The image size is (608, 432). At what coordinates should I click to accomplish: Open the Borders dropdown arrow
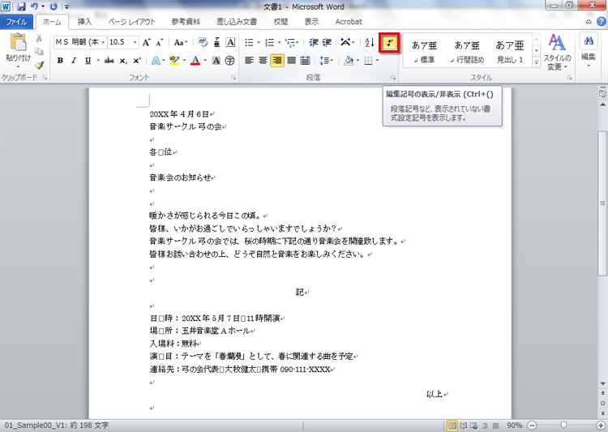[377, 61]
